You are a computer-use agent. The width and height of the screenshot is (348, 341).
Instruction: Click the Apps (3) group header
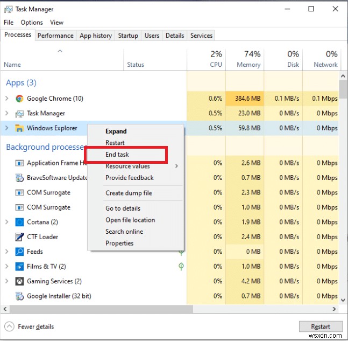coord(21,83)
